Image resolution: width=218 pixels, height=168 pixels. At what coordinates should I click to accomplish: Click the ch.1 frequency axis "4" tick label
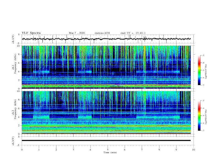point(19,72)
